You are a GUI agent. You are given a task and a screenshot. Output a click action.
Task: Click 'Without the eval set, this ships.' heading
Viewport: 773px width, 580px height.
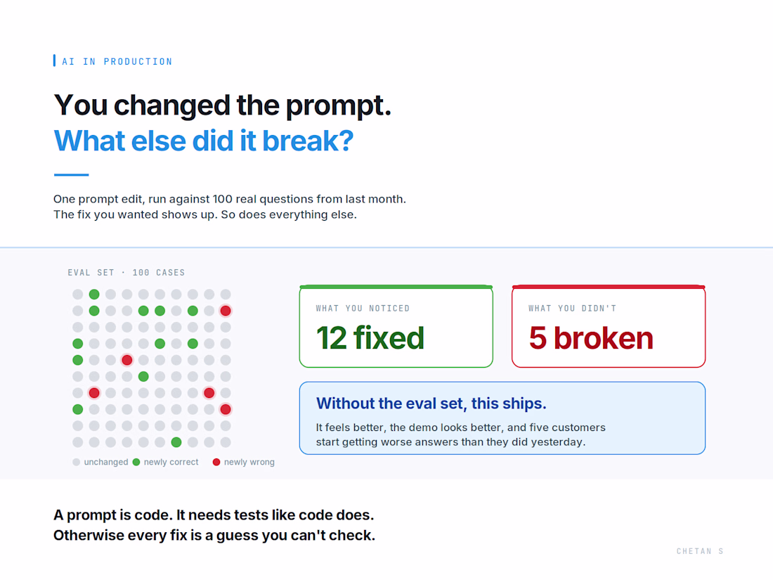tap(431, 404)
